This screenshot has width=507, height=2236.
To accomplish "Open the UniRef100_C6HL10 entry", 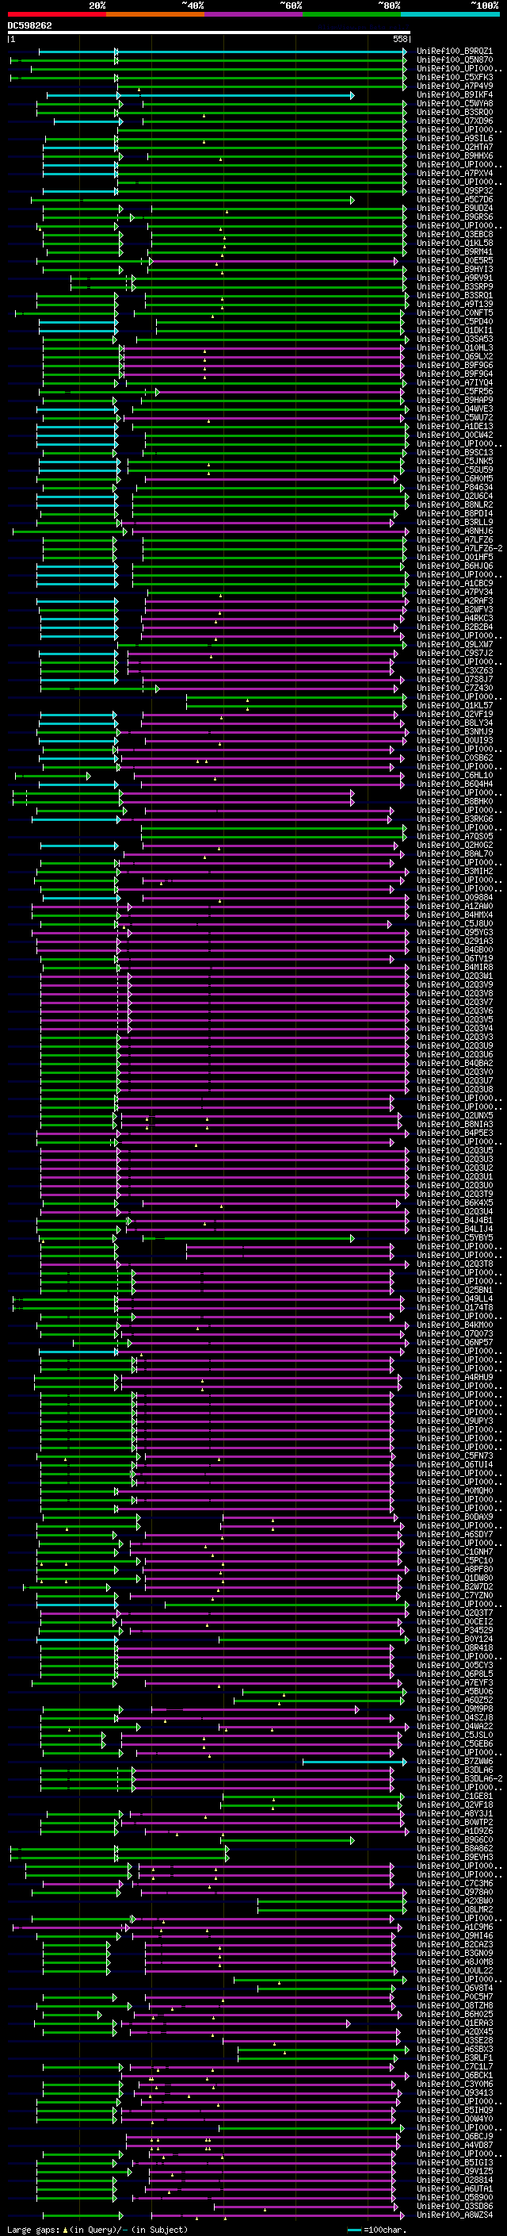I will click(x=455, y=775).
